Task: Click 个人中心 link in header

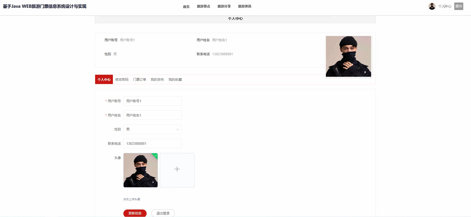Action: tap(445, 6)
